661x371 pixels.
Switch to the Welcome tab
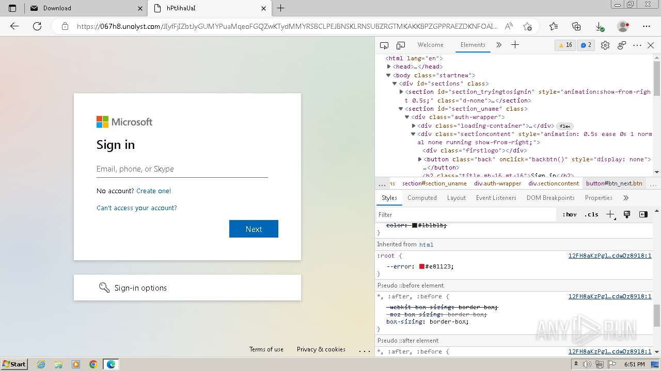click(430, 45)
